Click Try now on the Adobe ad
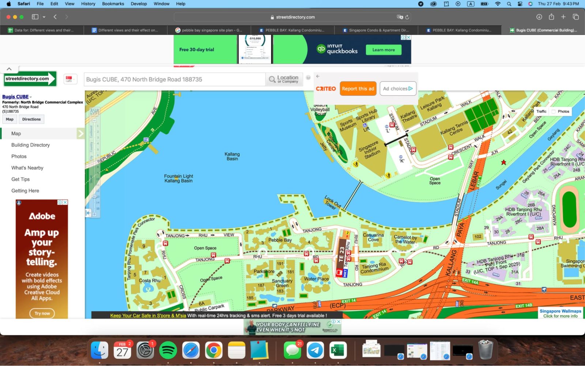This screenshot has height=366, width=585. point(42,313)
